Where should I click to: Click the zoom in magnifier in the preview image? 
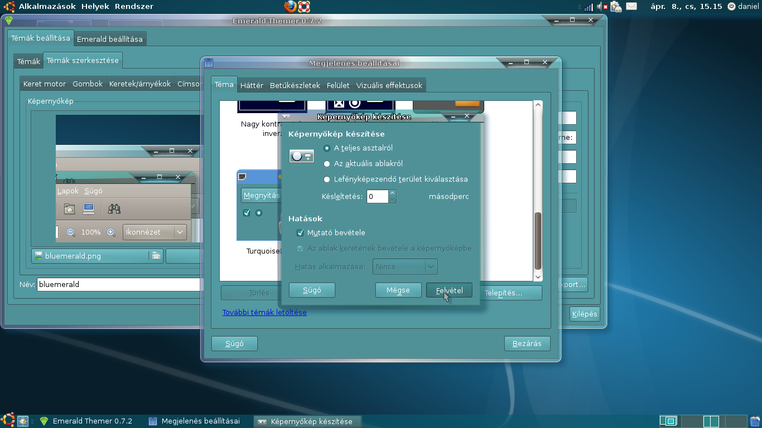pyautogui.click(x=111, y=232)
